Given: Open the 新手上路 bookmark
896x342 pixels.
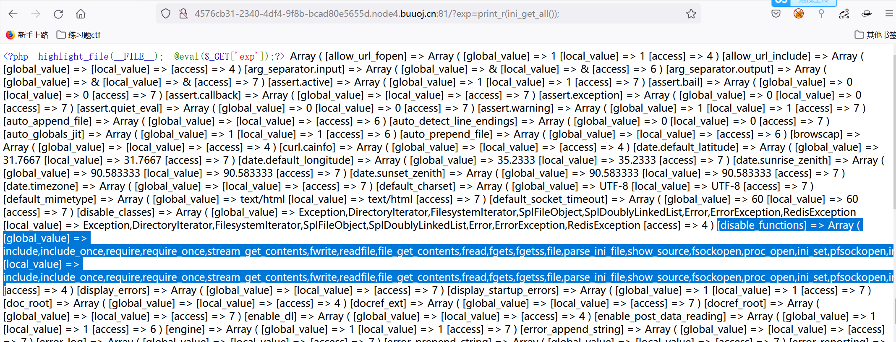Looking at the screenshot, I should [27, 35].
